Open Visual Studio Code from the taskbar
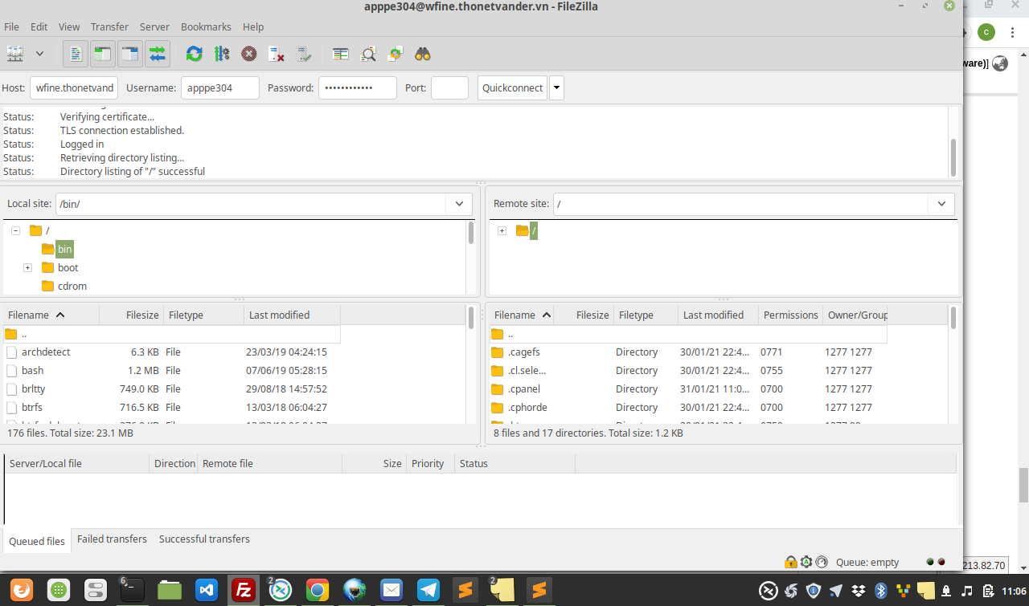 tap(207, 591)
